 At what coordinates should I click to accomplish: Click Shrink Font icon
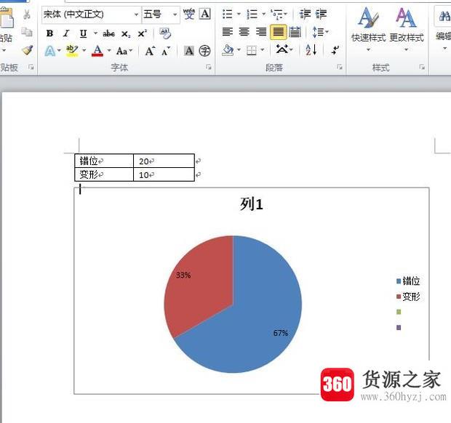(x=166, y=51)
